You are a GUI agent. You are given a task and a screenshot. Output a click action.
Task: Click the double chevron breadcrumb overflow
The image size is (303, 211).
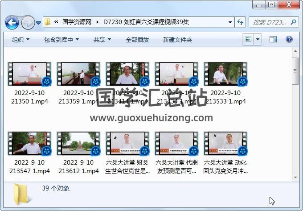pyautogui.click(x=56, y=22)
